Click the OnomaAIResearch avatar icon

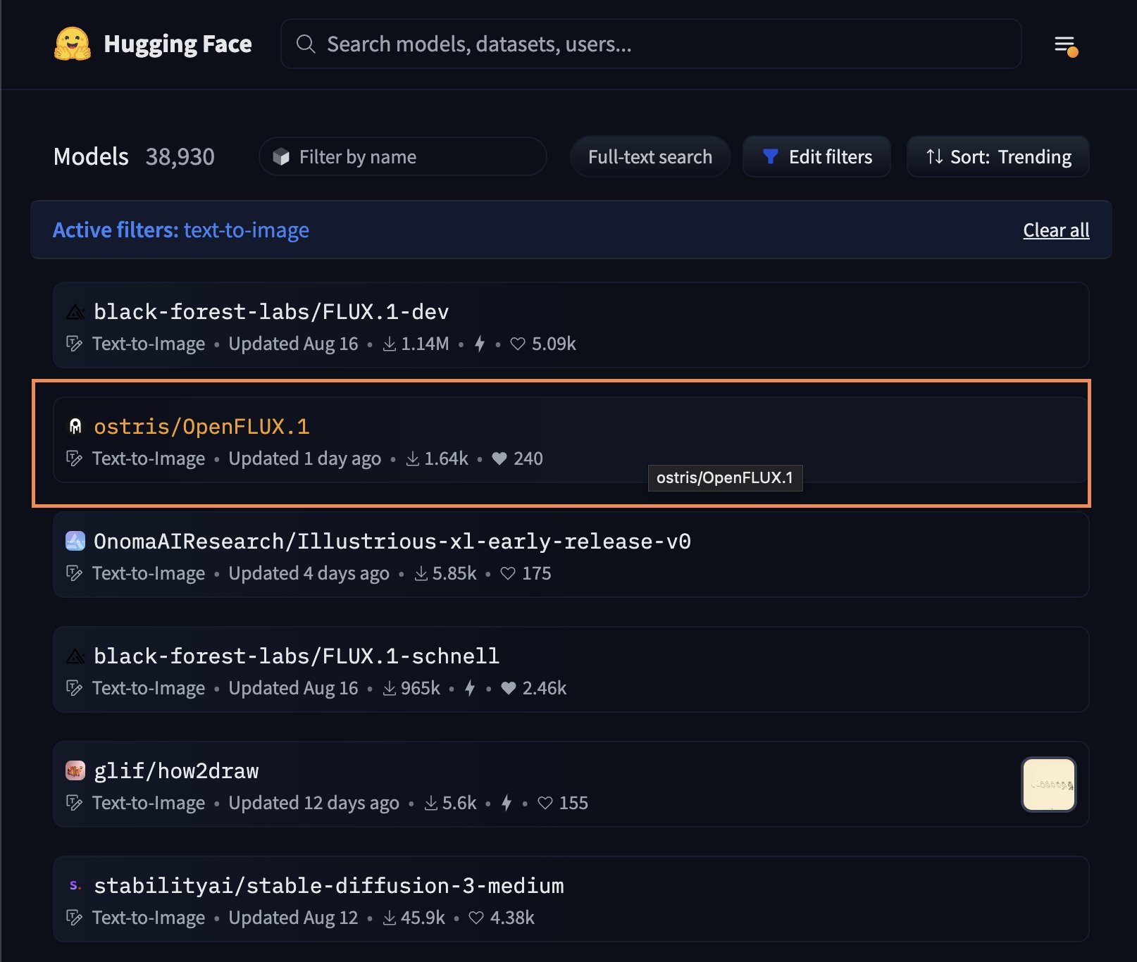75,542
